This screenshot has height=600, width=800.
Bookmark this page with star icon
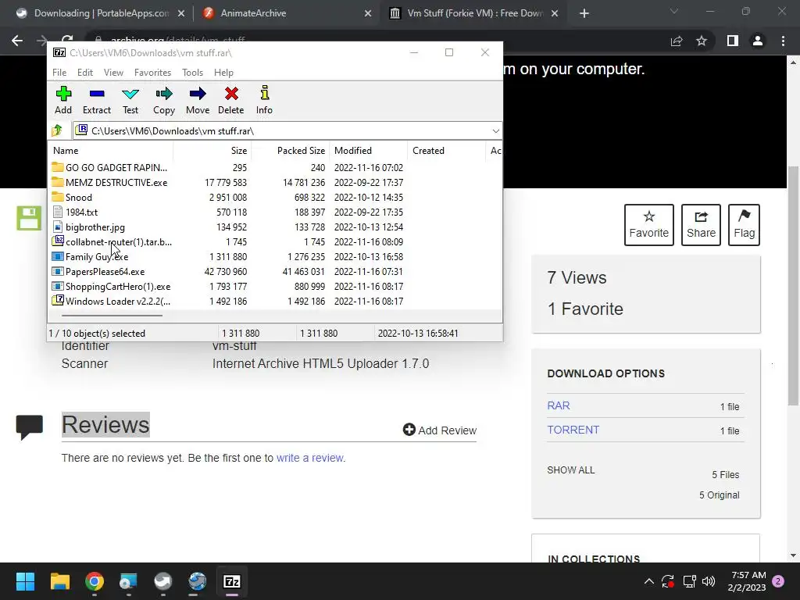(x=702, y=41)
